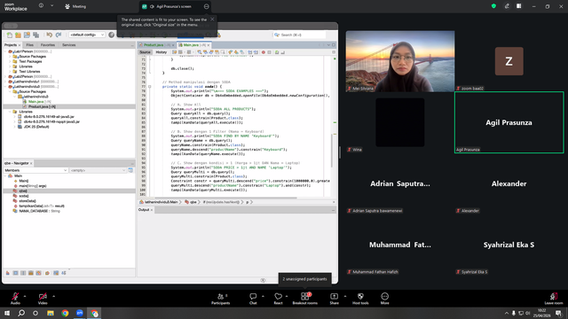
Task: Open the More options menu
Action: [x=384, y=299]
